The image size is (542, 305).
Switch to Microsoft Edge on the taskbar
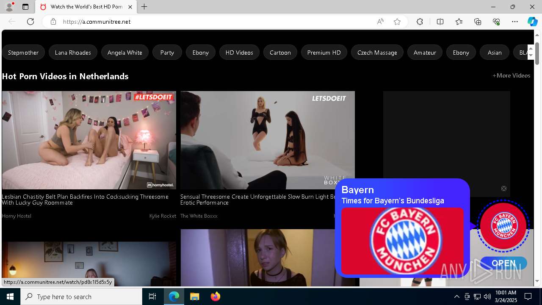[x=174, y=297]
